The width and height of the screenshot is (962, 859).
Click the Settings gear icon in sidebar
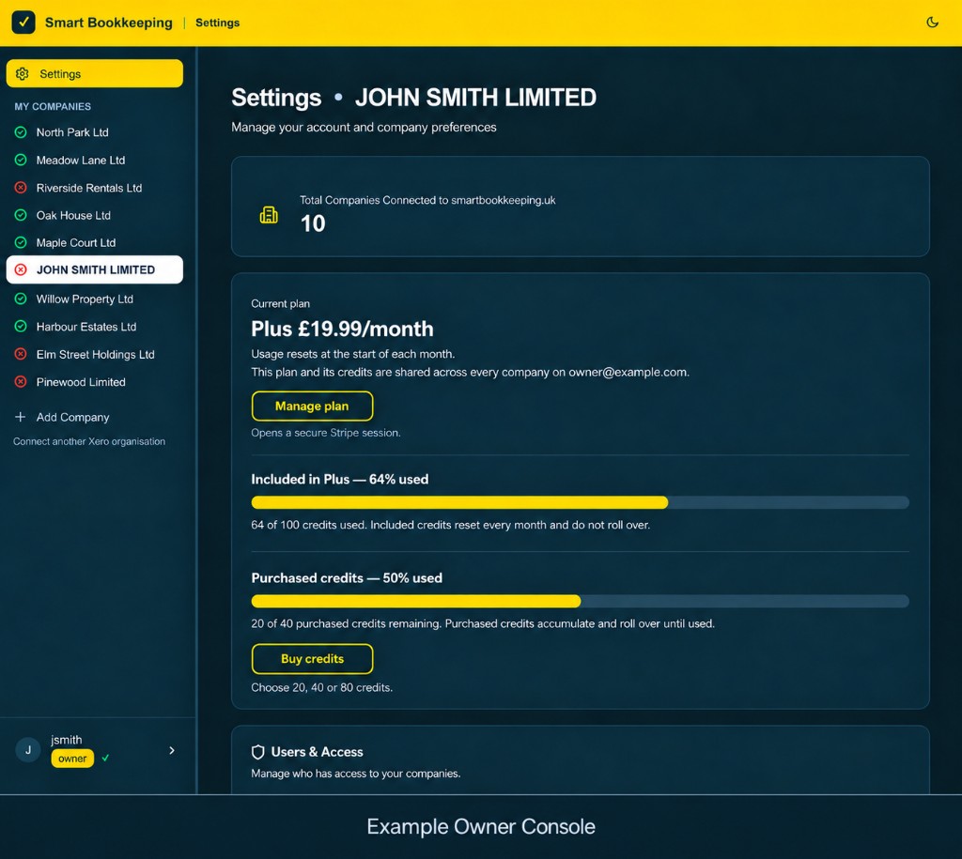(23, 73)
